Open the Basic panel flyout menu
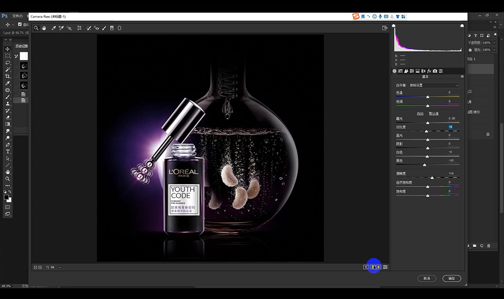Image resolution: width=504 pixels, height=299 pixels. (x=462, y=76)
